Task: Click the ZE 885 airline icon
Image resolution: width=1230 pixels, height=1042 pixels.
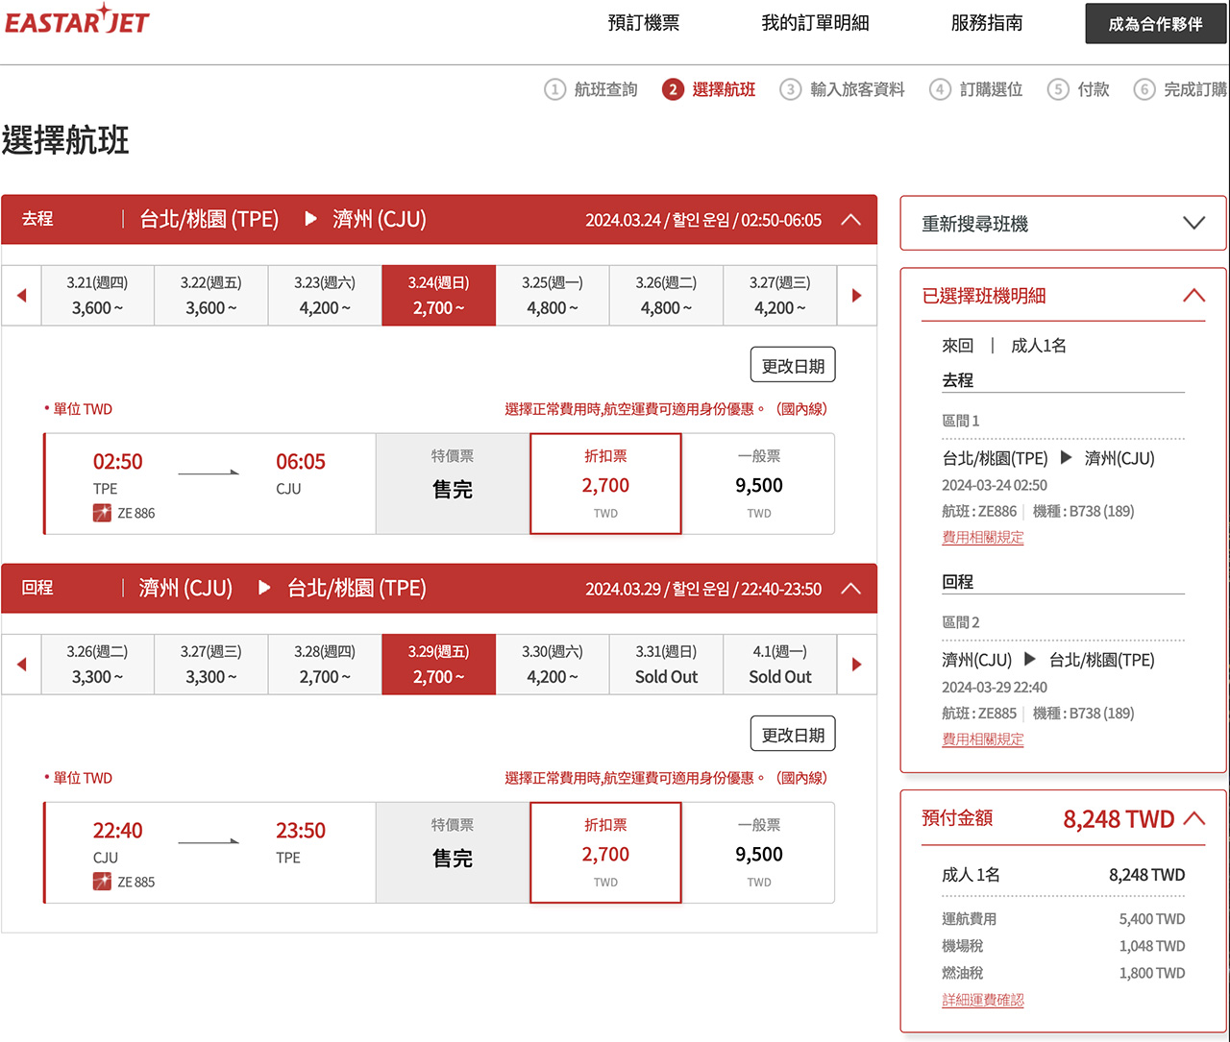Action: point(102,882)
